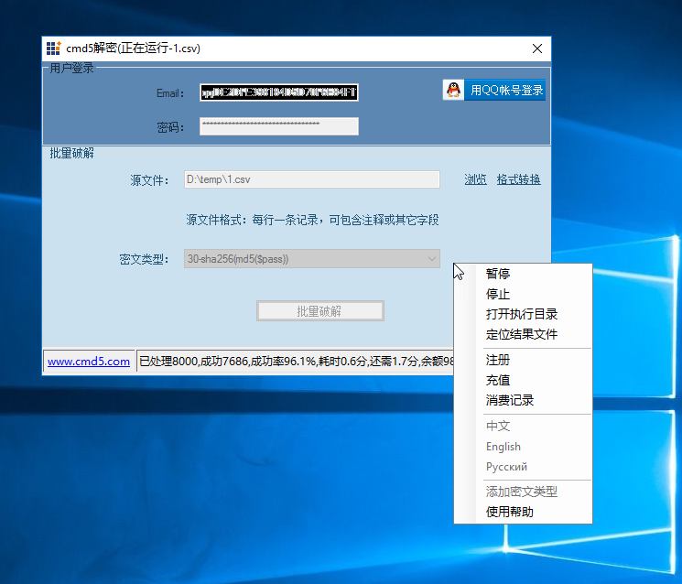Click the 源文件格式 hint text

[312, 220]
